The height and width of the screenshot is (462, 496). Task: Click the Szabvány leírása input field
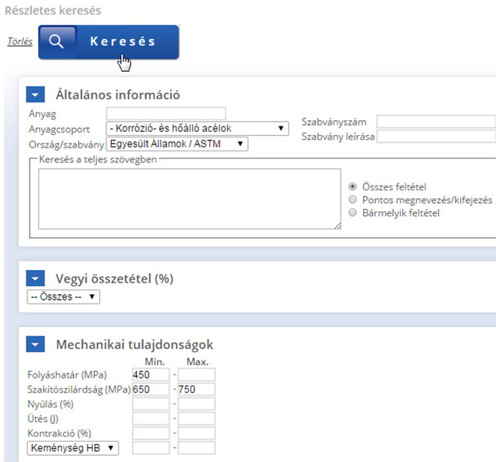436,137
